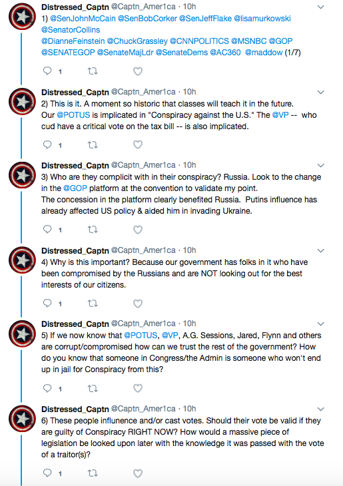Open reply on tweet numbered 6
Viewport: 343px width, 486px height.
[x=47, y=473]
